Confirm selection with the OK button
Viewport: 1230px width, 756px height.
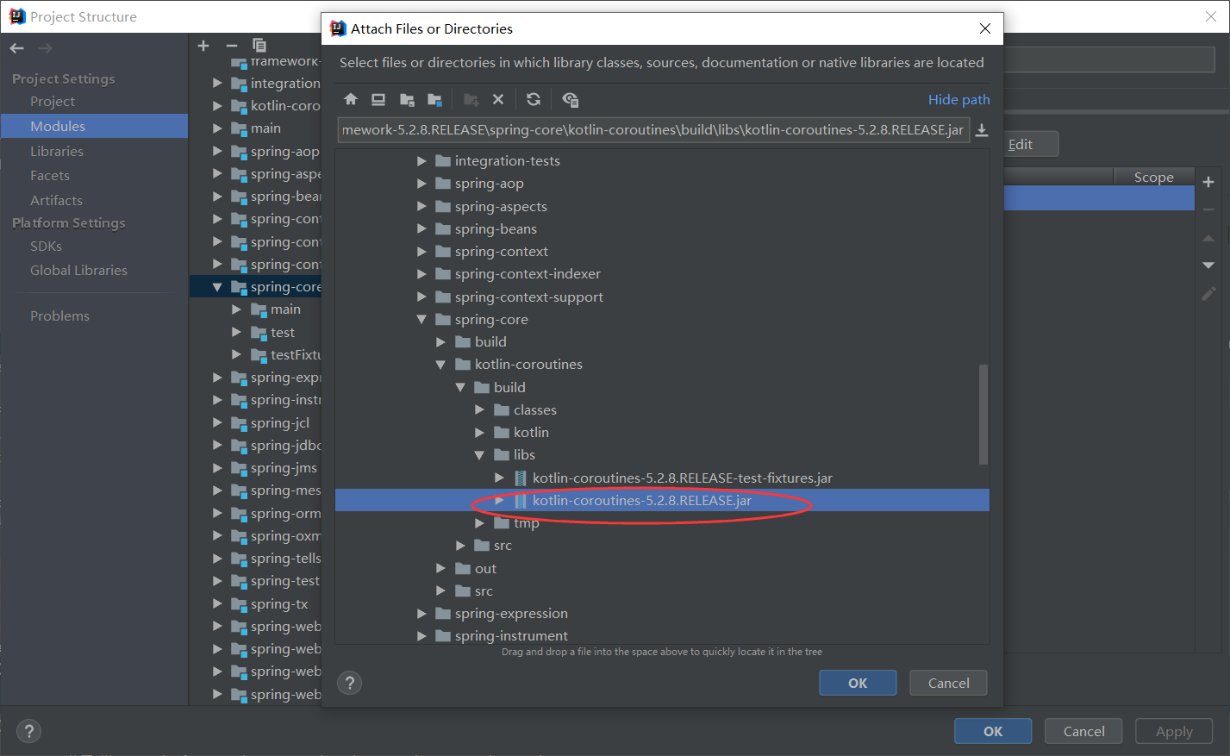point(857,683)
